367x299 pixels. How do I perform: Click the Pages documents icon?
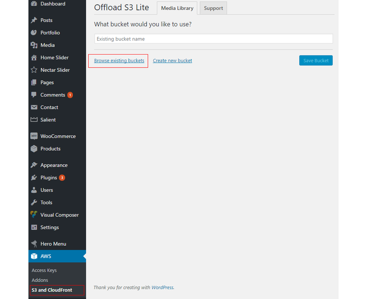(x=34, y=82)
